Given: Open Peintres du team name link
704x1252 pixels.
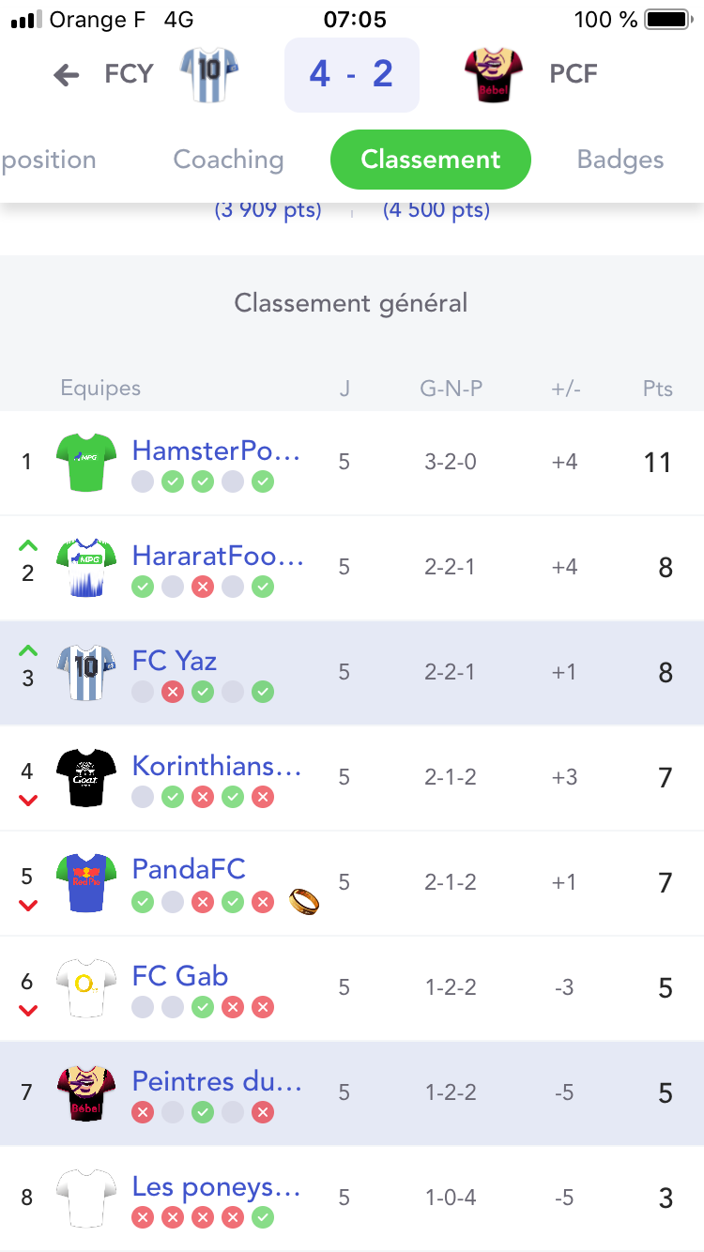Looking at the screenshot, I should [x=216, y=1081].
